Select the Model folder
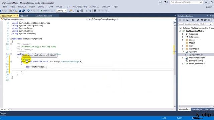 coord(192,43)
